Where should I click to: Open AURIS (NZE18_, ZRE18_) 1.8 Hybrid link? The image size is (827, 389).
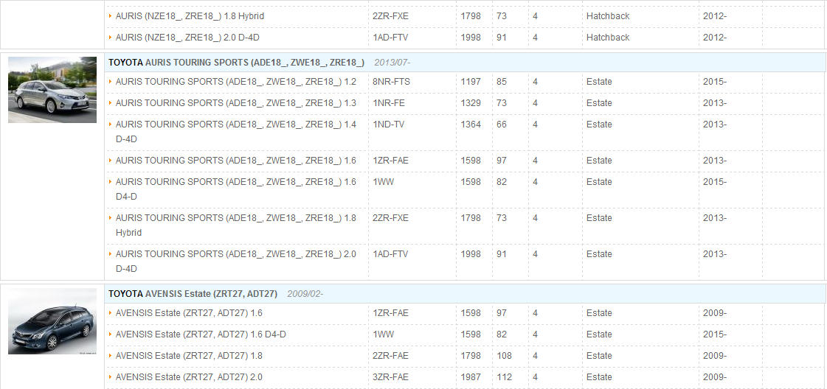point(190,16)
